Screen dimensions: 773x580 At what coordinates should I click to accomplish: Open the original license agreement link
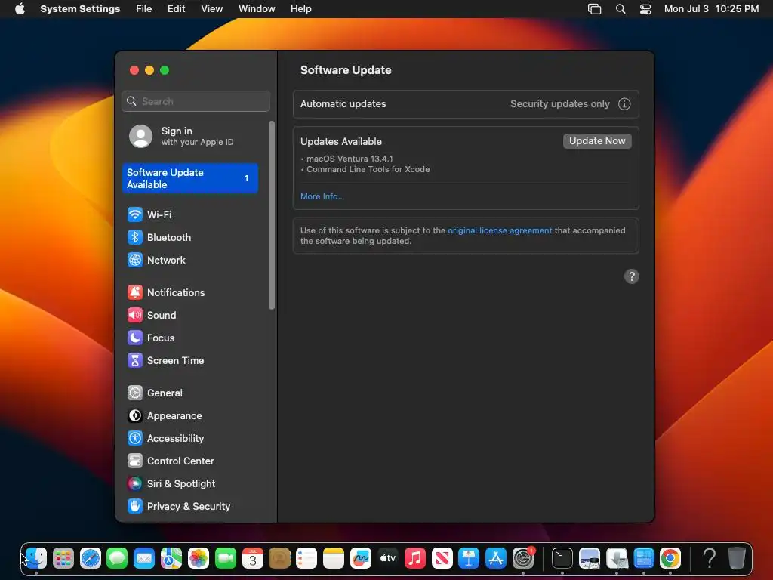coord(500,230)
